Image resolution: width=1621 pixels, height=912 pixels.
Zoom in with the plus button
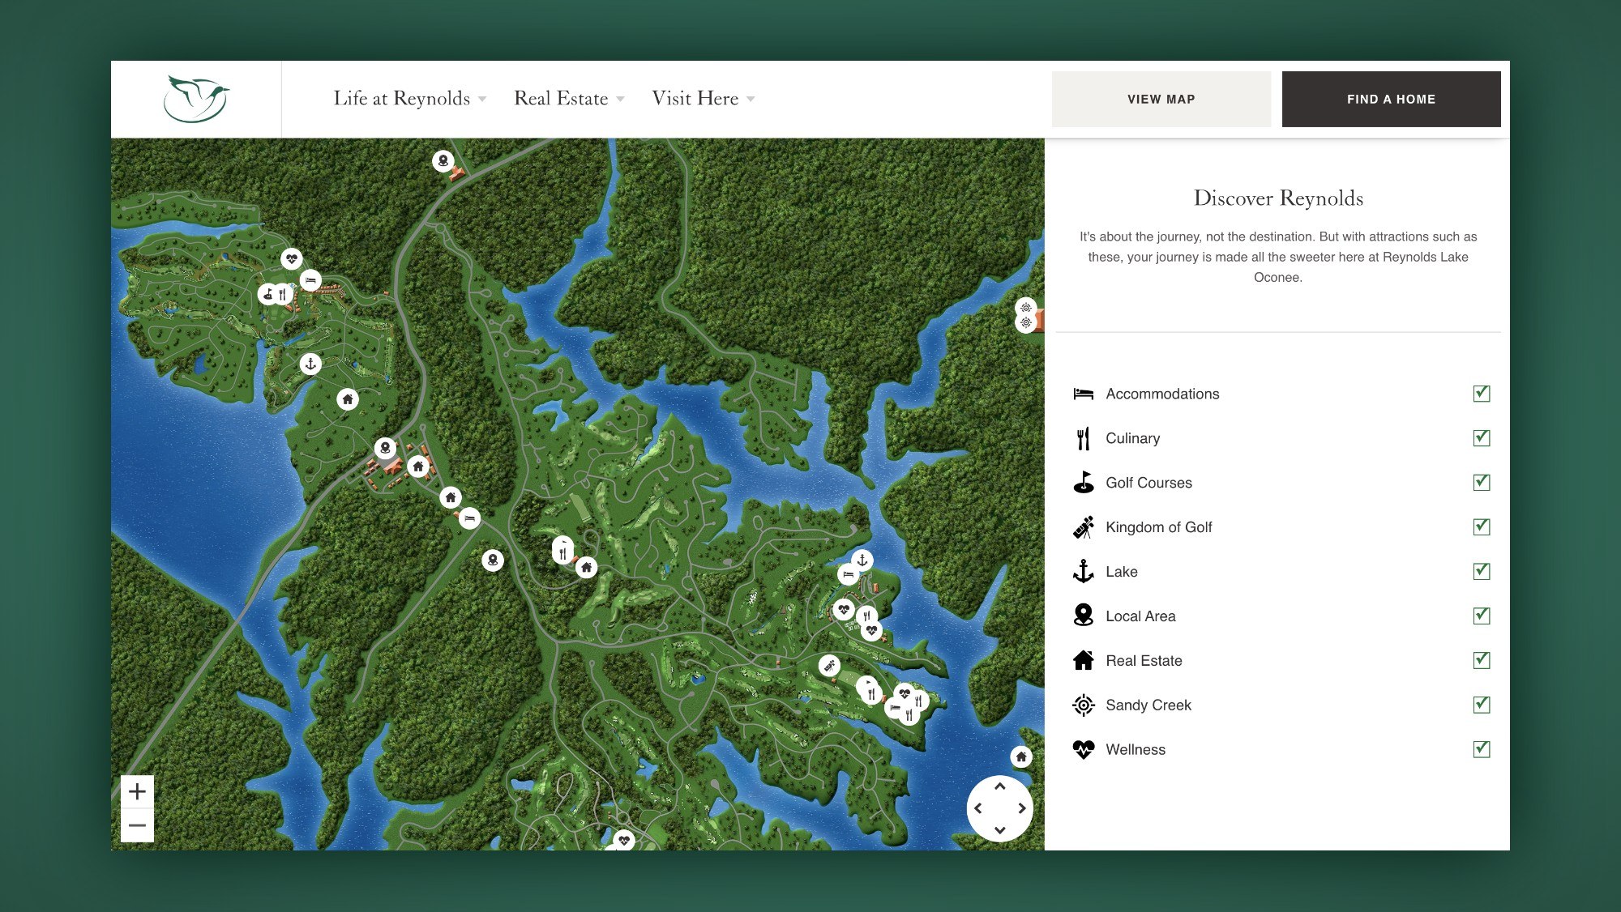(x=137, y=791)
